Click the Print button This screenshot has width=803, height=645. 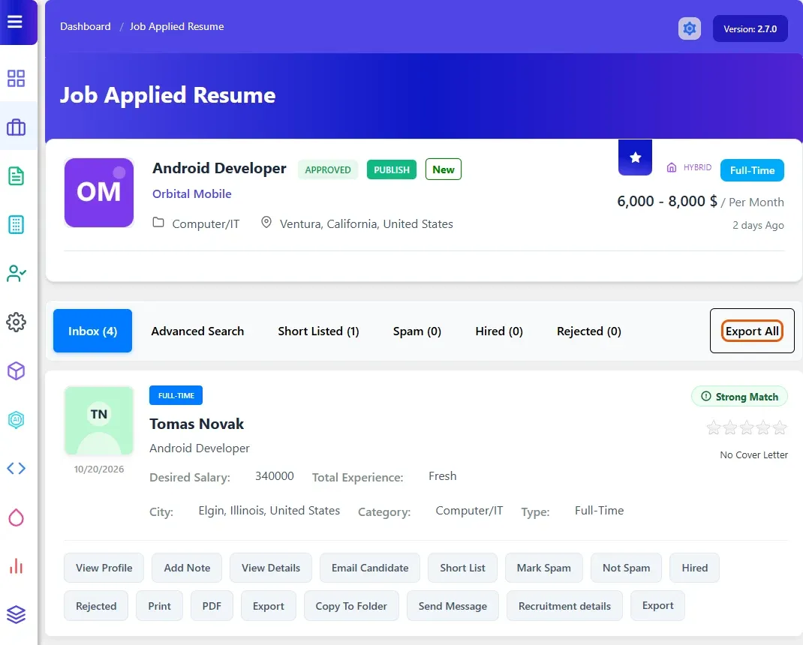point(159,605)
